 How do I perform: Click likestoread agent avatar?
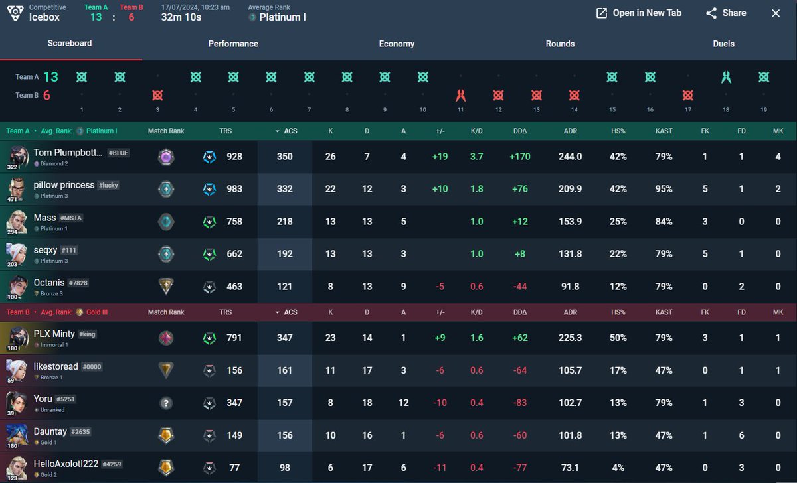pyautogui.click(x=18, y=371)
